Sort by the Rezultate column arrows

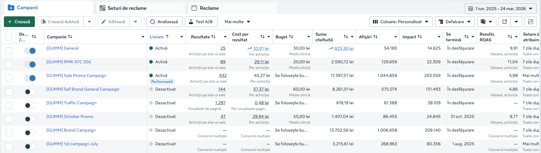tap(213, 37)
